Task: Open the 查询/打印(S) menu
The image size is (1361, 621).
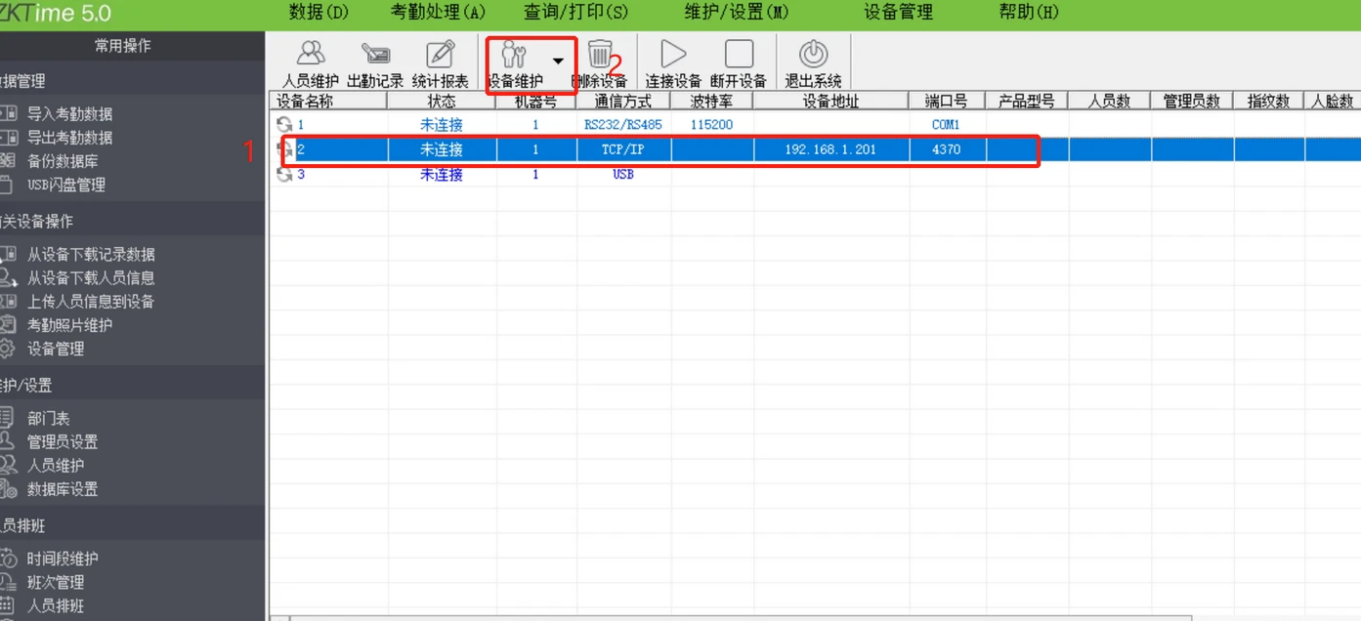Action: pos(575,12)
